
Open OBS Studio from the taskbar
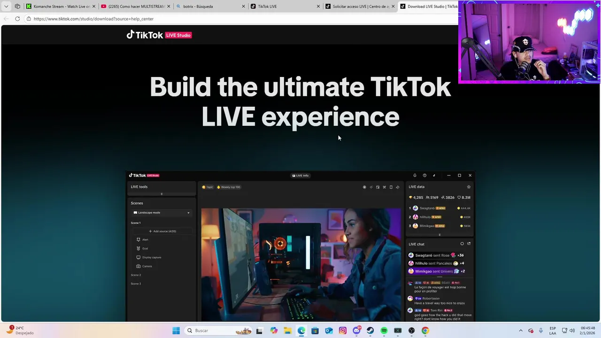(412, 330)
